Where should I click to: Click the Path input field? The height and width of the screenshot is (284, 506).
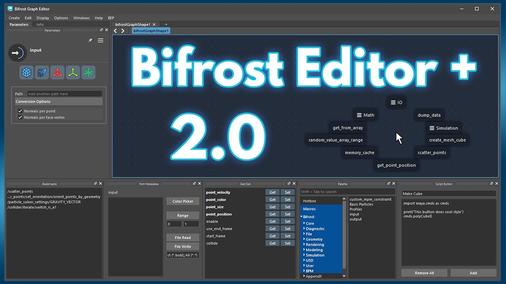tap(64, 94)
